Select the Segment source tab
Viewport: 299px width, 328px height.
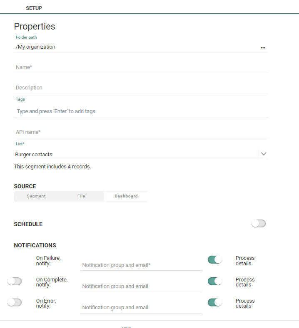pos(36,196)
